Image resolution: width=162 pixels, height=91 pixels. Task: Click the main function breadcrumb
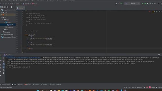pyautogui.click(x=35, y=4)
